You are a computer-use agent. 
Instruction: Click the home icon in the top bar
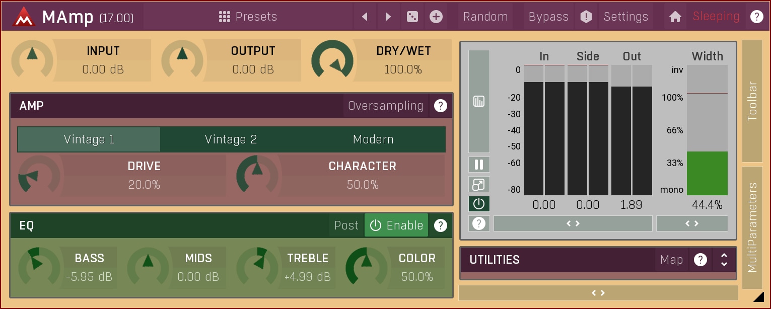click(x=675, y=17)
